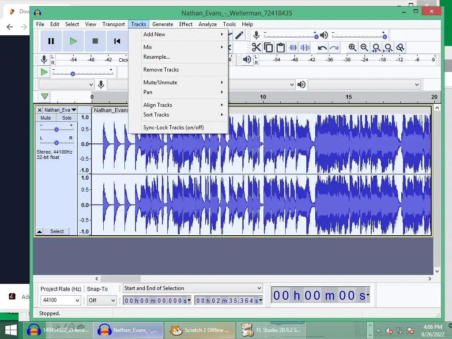The width and height of the screenshot is (452, 339).
Task: Click the playback meter speaker icon
Action: tap(247, 60)
